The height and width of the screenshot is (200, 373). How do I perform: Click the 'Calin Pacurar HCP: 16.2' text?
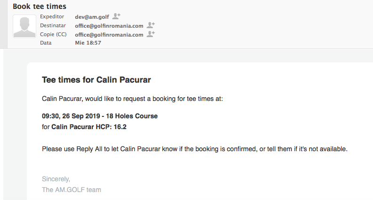(x=89, y=127)
